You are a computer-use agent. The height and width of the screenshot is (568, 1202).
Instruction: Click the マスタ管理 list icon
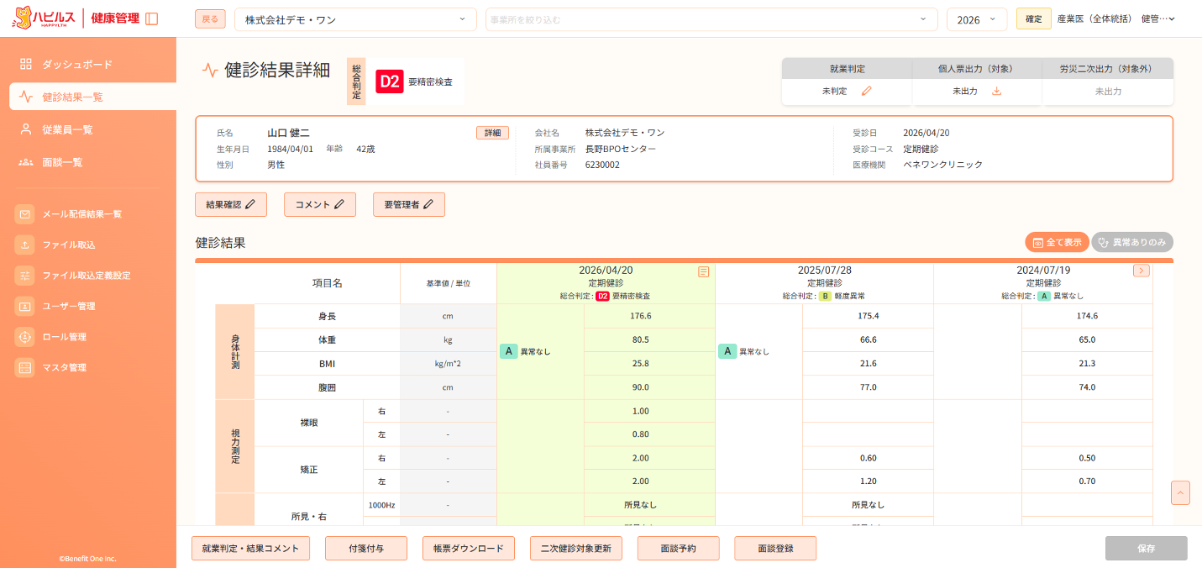(x=25, y=367)
